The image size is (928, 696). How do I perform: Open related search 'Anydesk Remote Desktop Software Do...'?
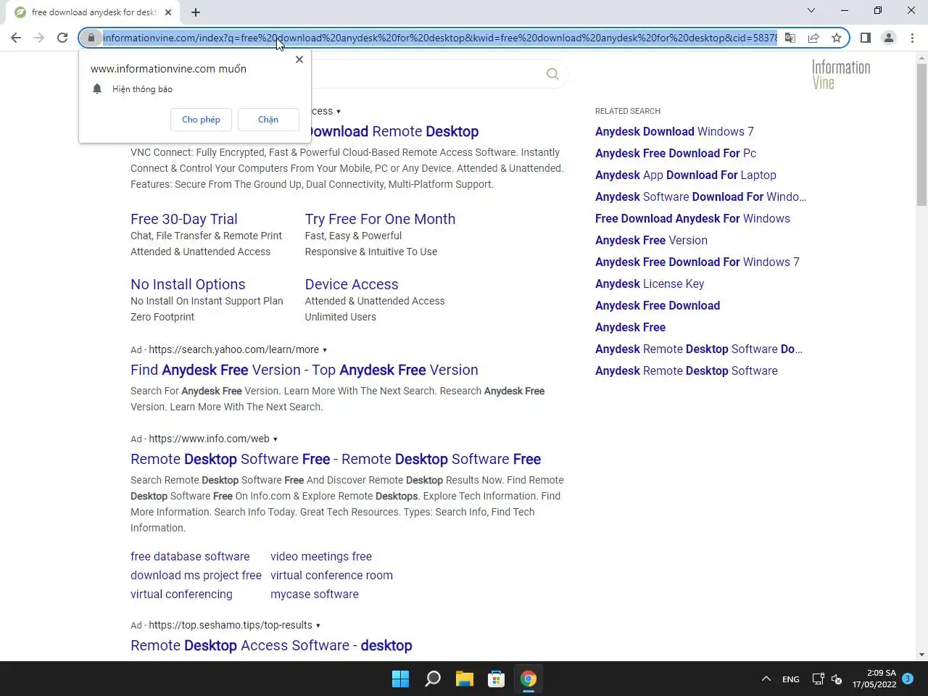click(x=699, y=349)
